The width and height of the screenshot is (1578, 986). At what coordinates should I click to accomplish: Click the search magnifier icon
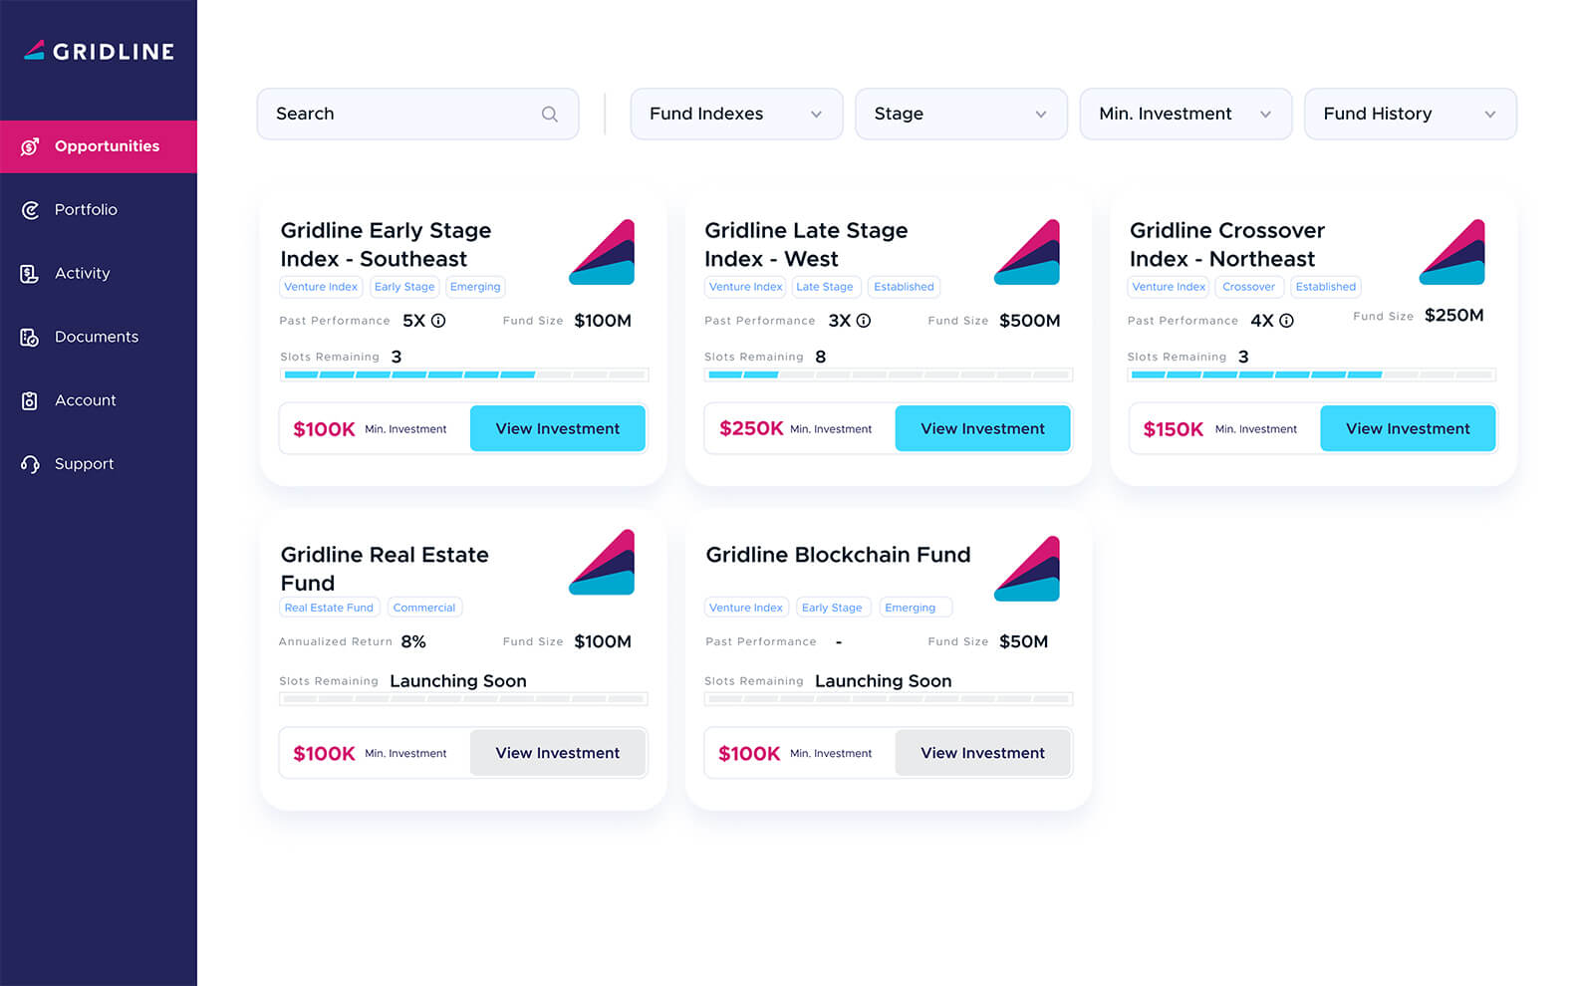pyautogui.click(x=549, y=115)
